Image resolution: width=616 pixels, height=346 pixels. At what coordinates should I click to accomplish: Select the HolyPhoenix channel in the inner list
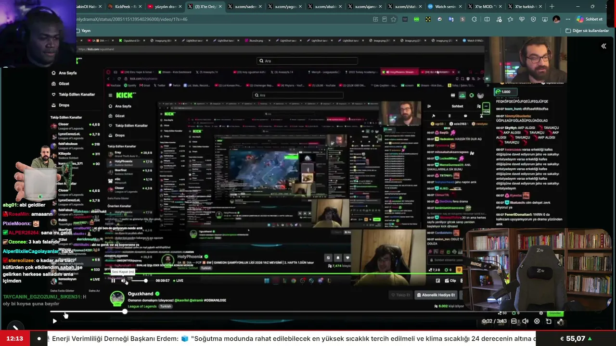pyautogui.click(x=130, y=162)
